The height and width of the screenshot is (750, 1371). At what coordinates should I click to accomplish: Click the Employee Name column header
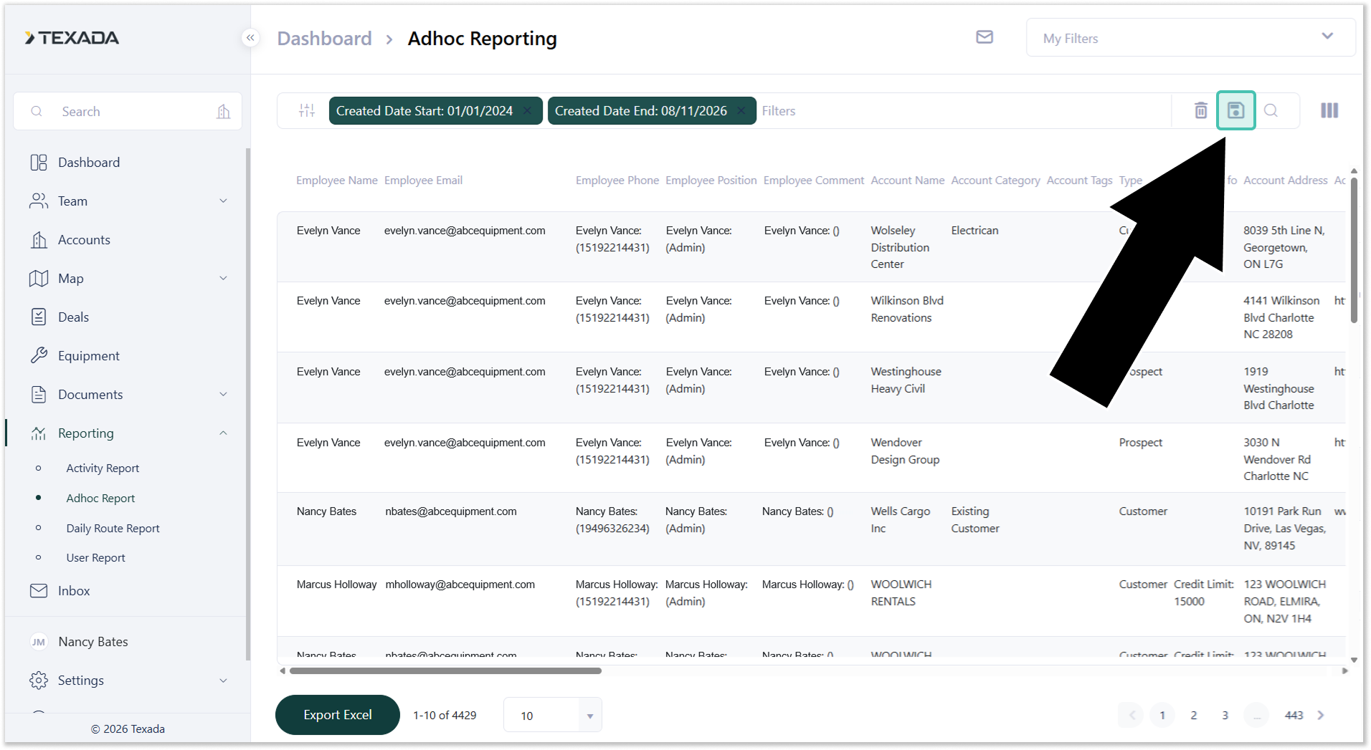[337, 181]
